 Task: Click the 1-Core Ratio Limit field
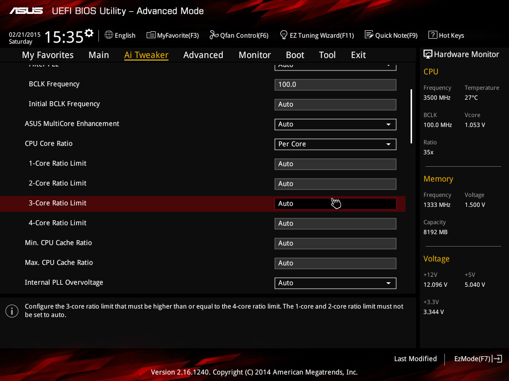(x=336, y=164)
